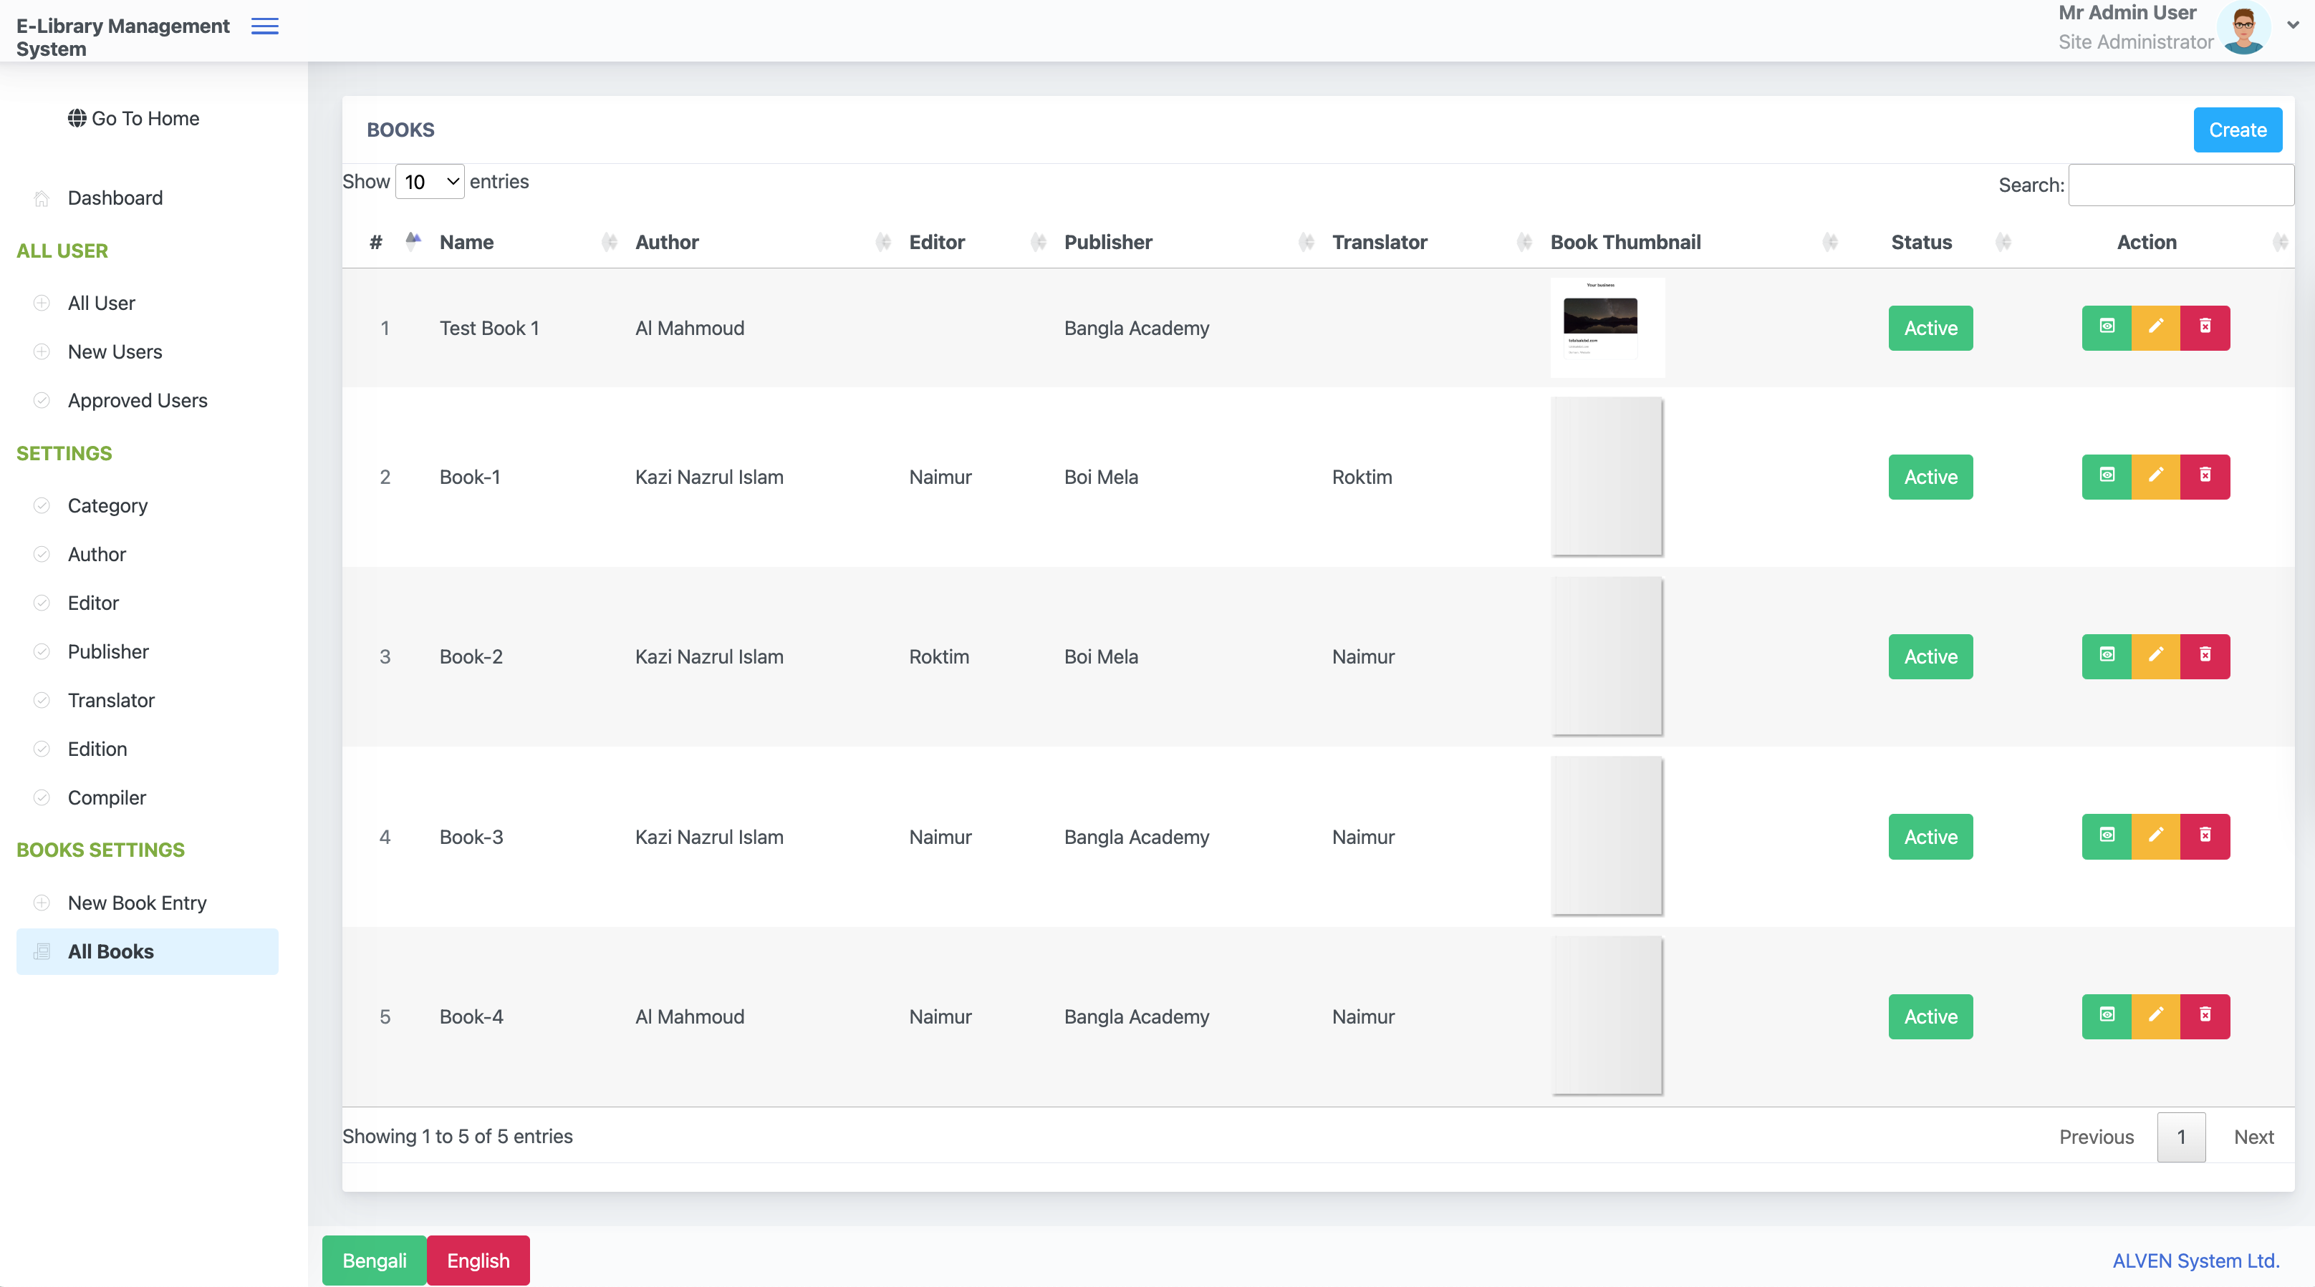Switch language to English
2315x1287 pixels.
[478, 1261]
